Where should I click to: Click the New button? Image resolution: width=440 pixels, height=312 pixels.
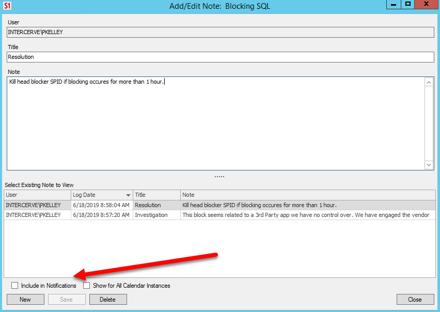pos(25,300)
